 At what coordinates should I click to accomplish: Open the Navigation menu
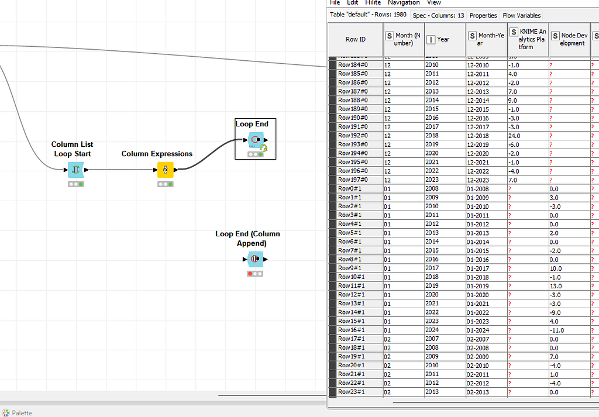[x=404, y=3]
